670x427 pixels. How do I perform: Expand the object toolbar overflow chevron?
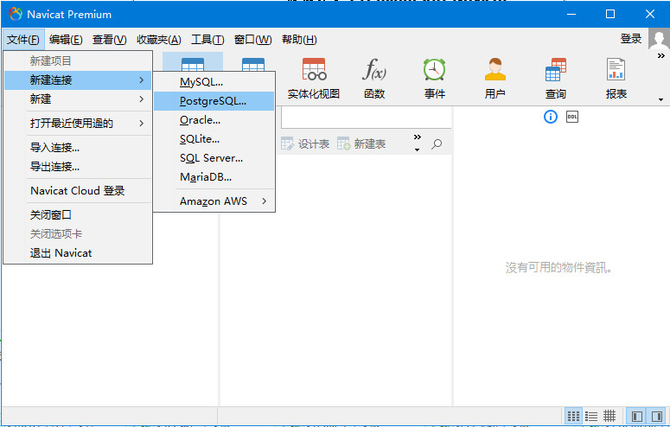(x=417, y=137)
